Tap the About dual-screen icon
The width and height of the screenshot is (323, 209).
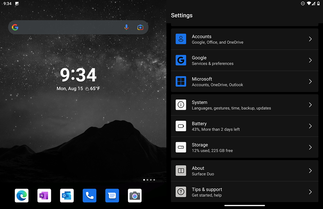coord(181,171)
